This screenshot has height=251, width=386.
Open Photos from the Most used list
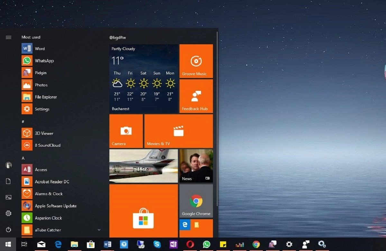coord(61,85)
